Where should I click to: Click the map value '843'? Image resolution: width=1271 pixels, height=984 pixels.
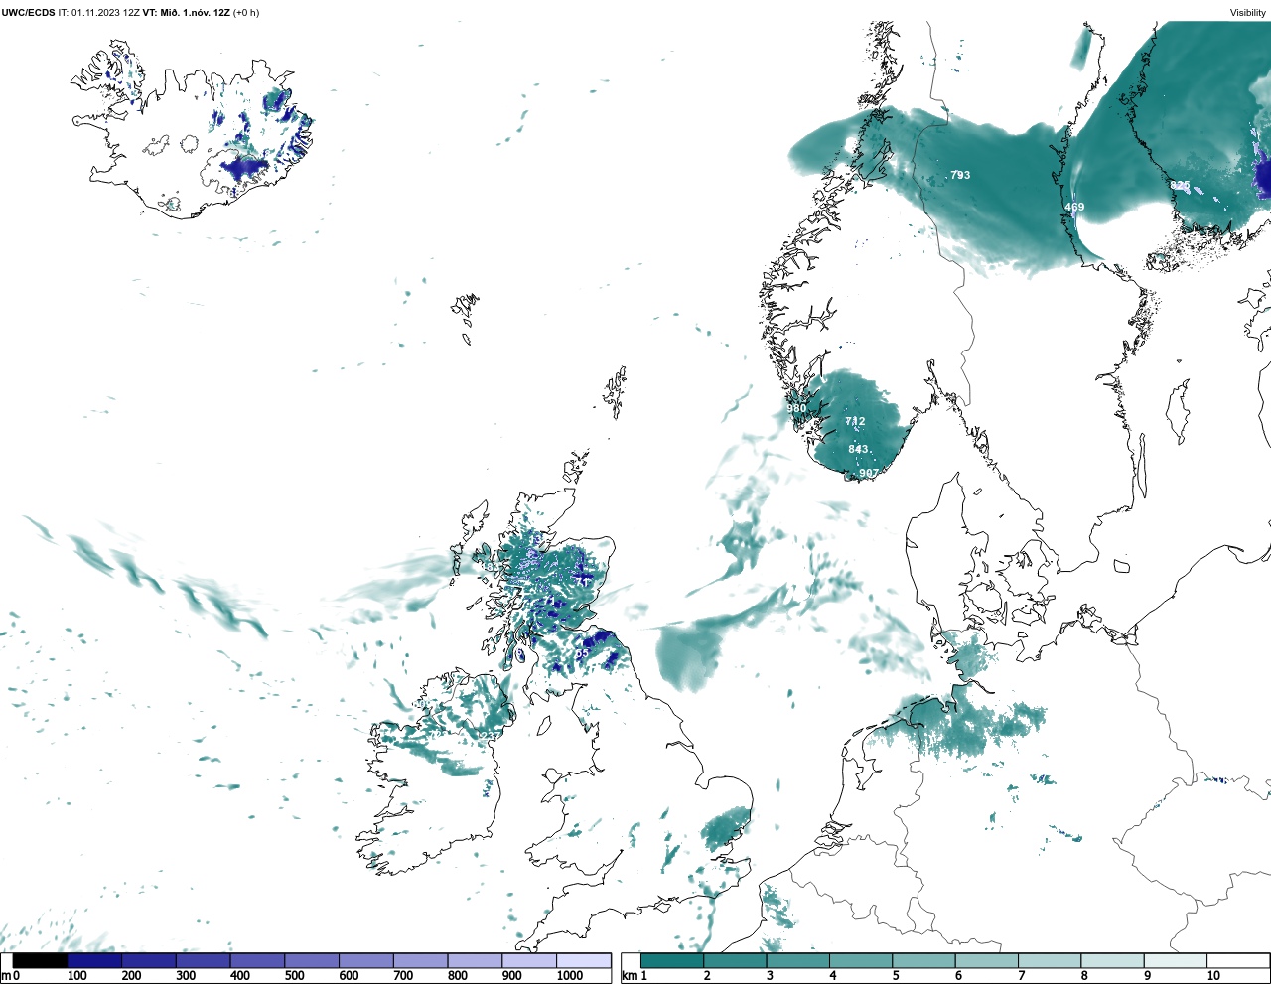point(859,449)
